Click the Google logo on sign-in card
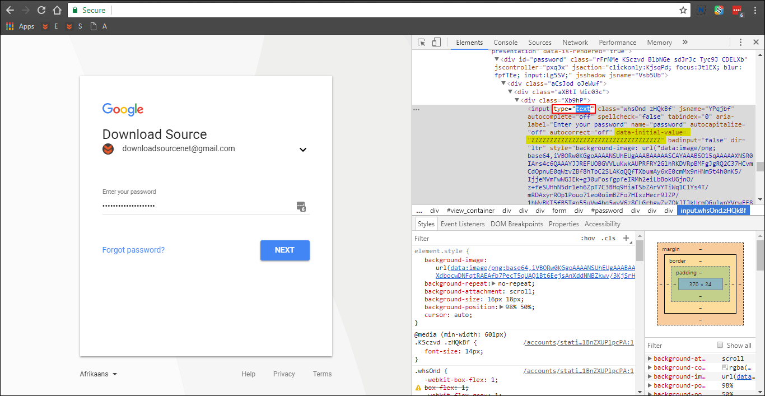The width and height of the screenshot is (765, 396). click(x=123, y=110)
